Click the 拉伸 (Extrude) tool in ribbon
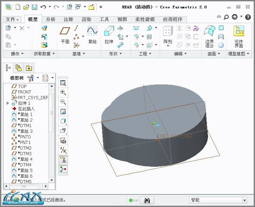The image size is (255, 207). 109,35
